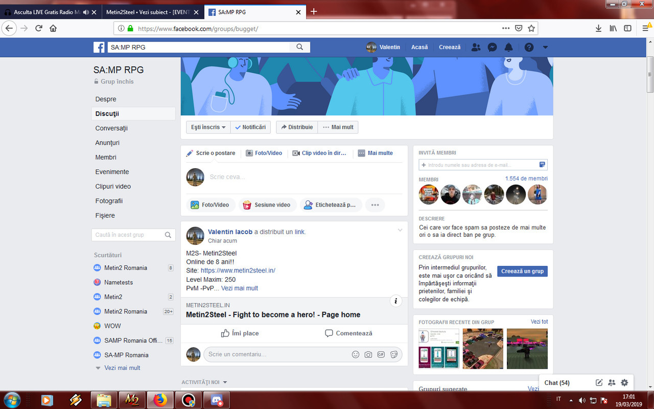Open Clipuri video section
Image resolution: width=654 pixels, height=409 pixels.
[113, 187]
